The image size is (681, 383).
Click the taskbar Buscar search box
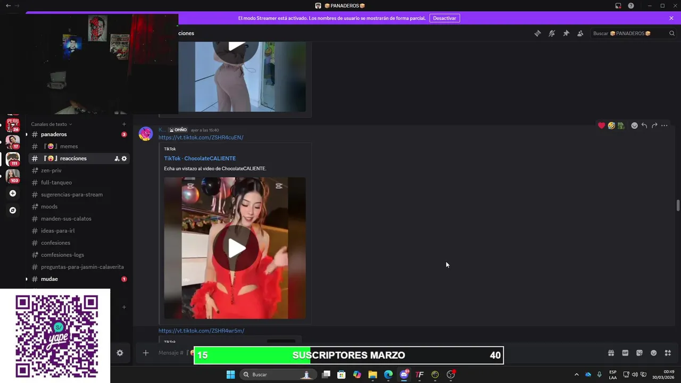[x=278, y=374]
